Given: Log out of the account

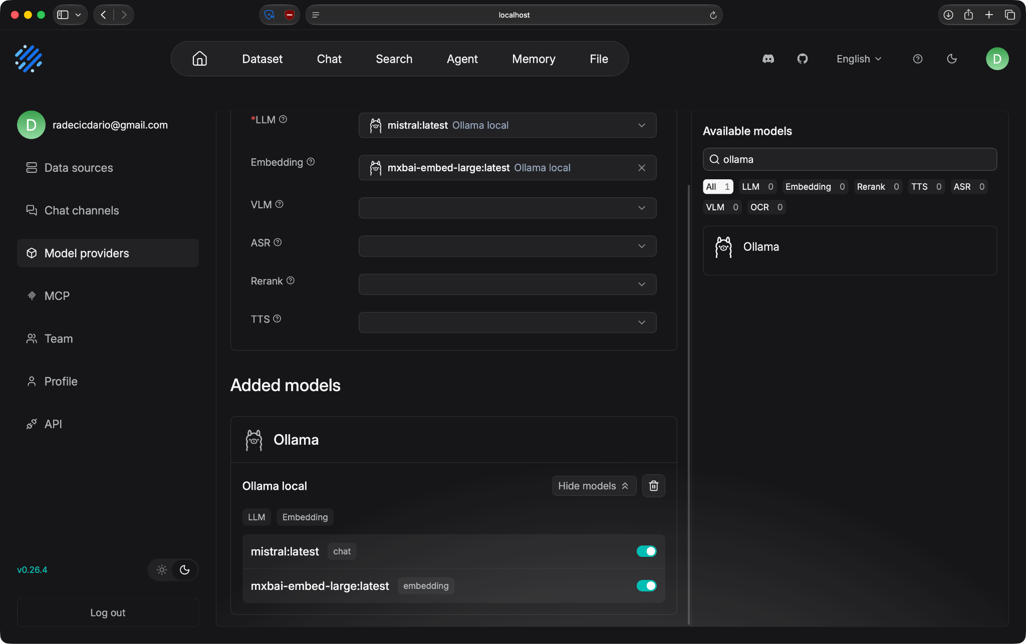Looking at the screenshot, I should tap(108, 612).
